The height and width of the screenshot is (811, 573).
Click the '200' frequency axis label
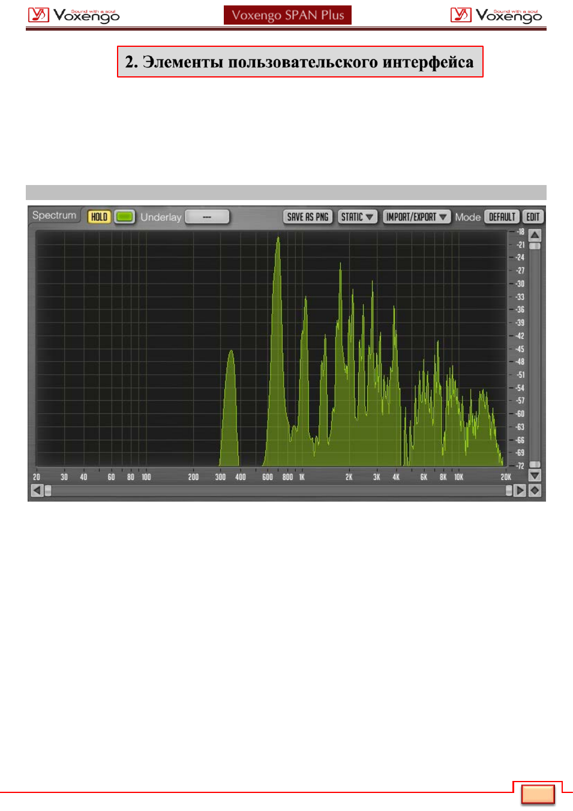(193, 477)
